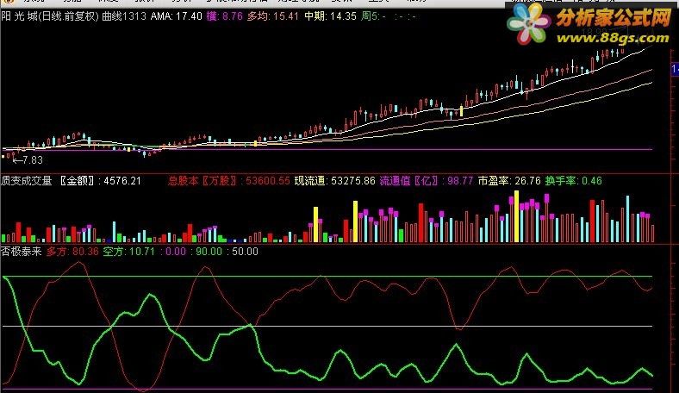
Task: Open the 质变成交量 volume indicator title
Action: pyautogui.click(x=27, y=180)
